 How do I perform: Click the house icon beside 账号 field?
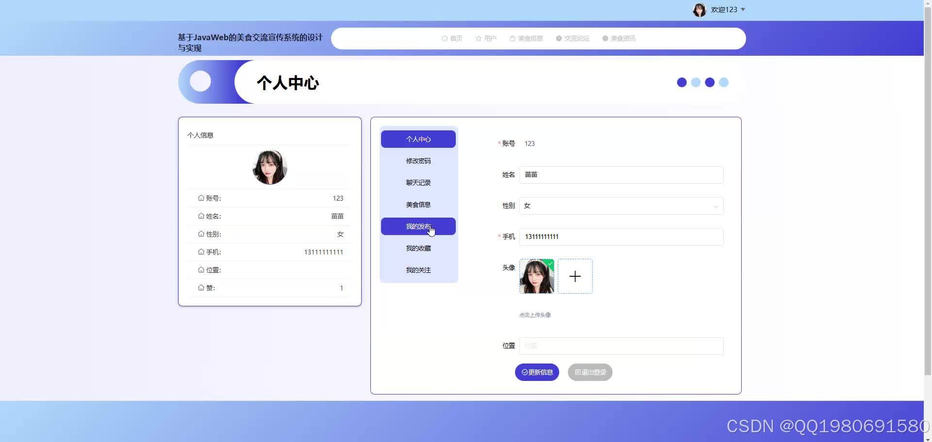coord(201,198)
